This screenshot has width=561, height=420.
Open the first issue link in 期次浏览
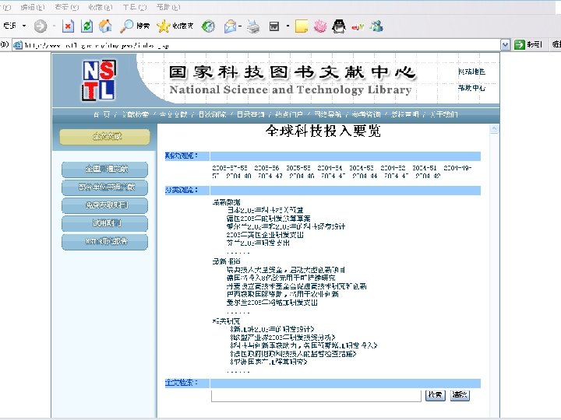pos(230,168)
